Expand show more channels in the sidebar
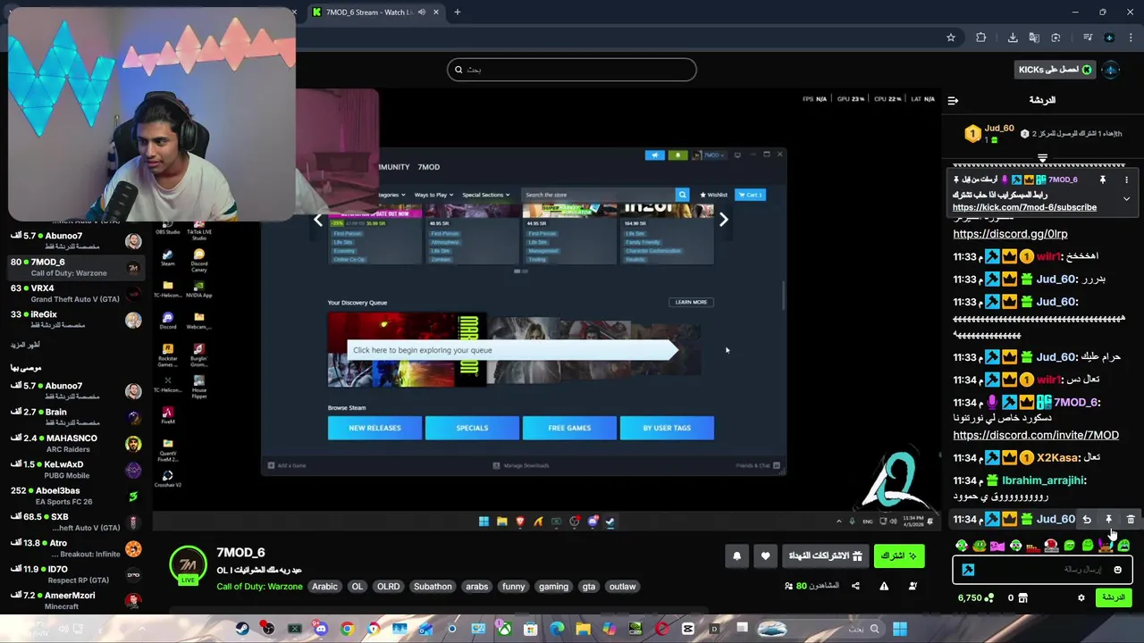The width and height of the screenshot is (1144, 643). click(x=25, y=345)
